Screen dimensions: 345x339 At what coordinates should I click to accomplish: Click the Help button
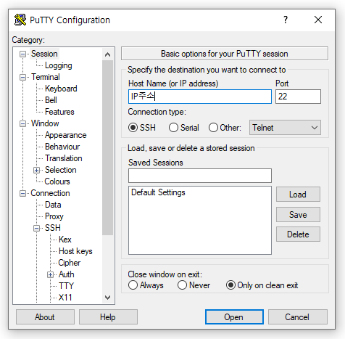click(108, 317)
